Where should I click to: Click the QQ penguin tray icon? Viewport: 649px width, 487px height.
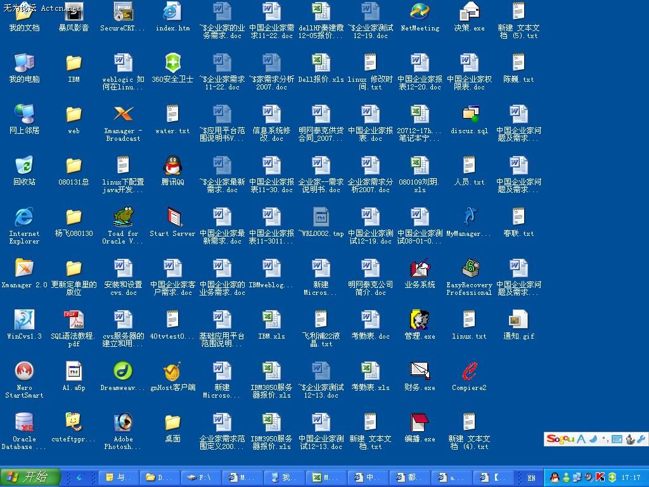point(555,477)
